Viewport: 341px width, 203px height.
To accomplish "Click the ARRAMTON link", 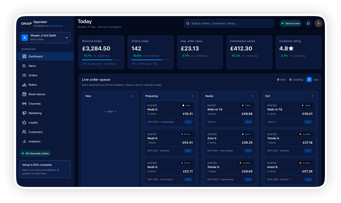I will coord(56,26).
